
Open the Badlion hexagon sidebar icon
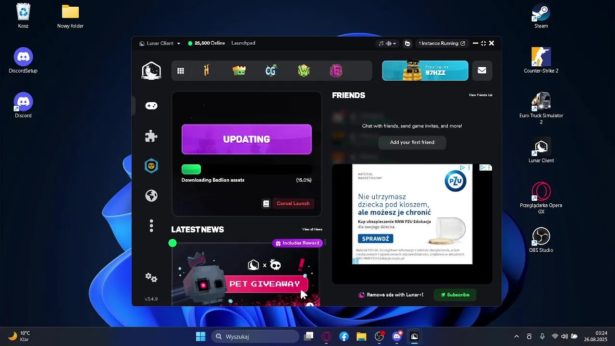[151, 166]
